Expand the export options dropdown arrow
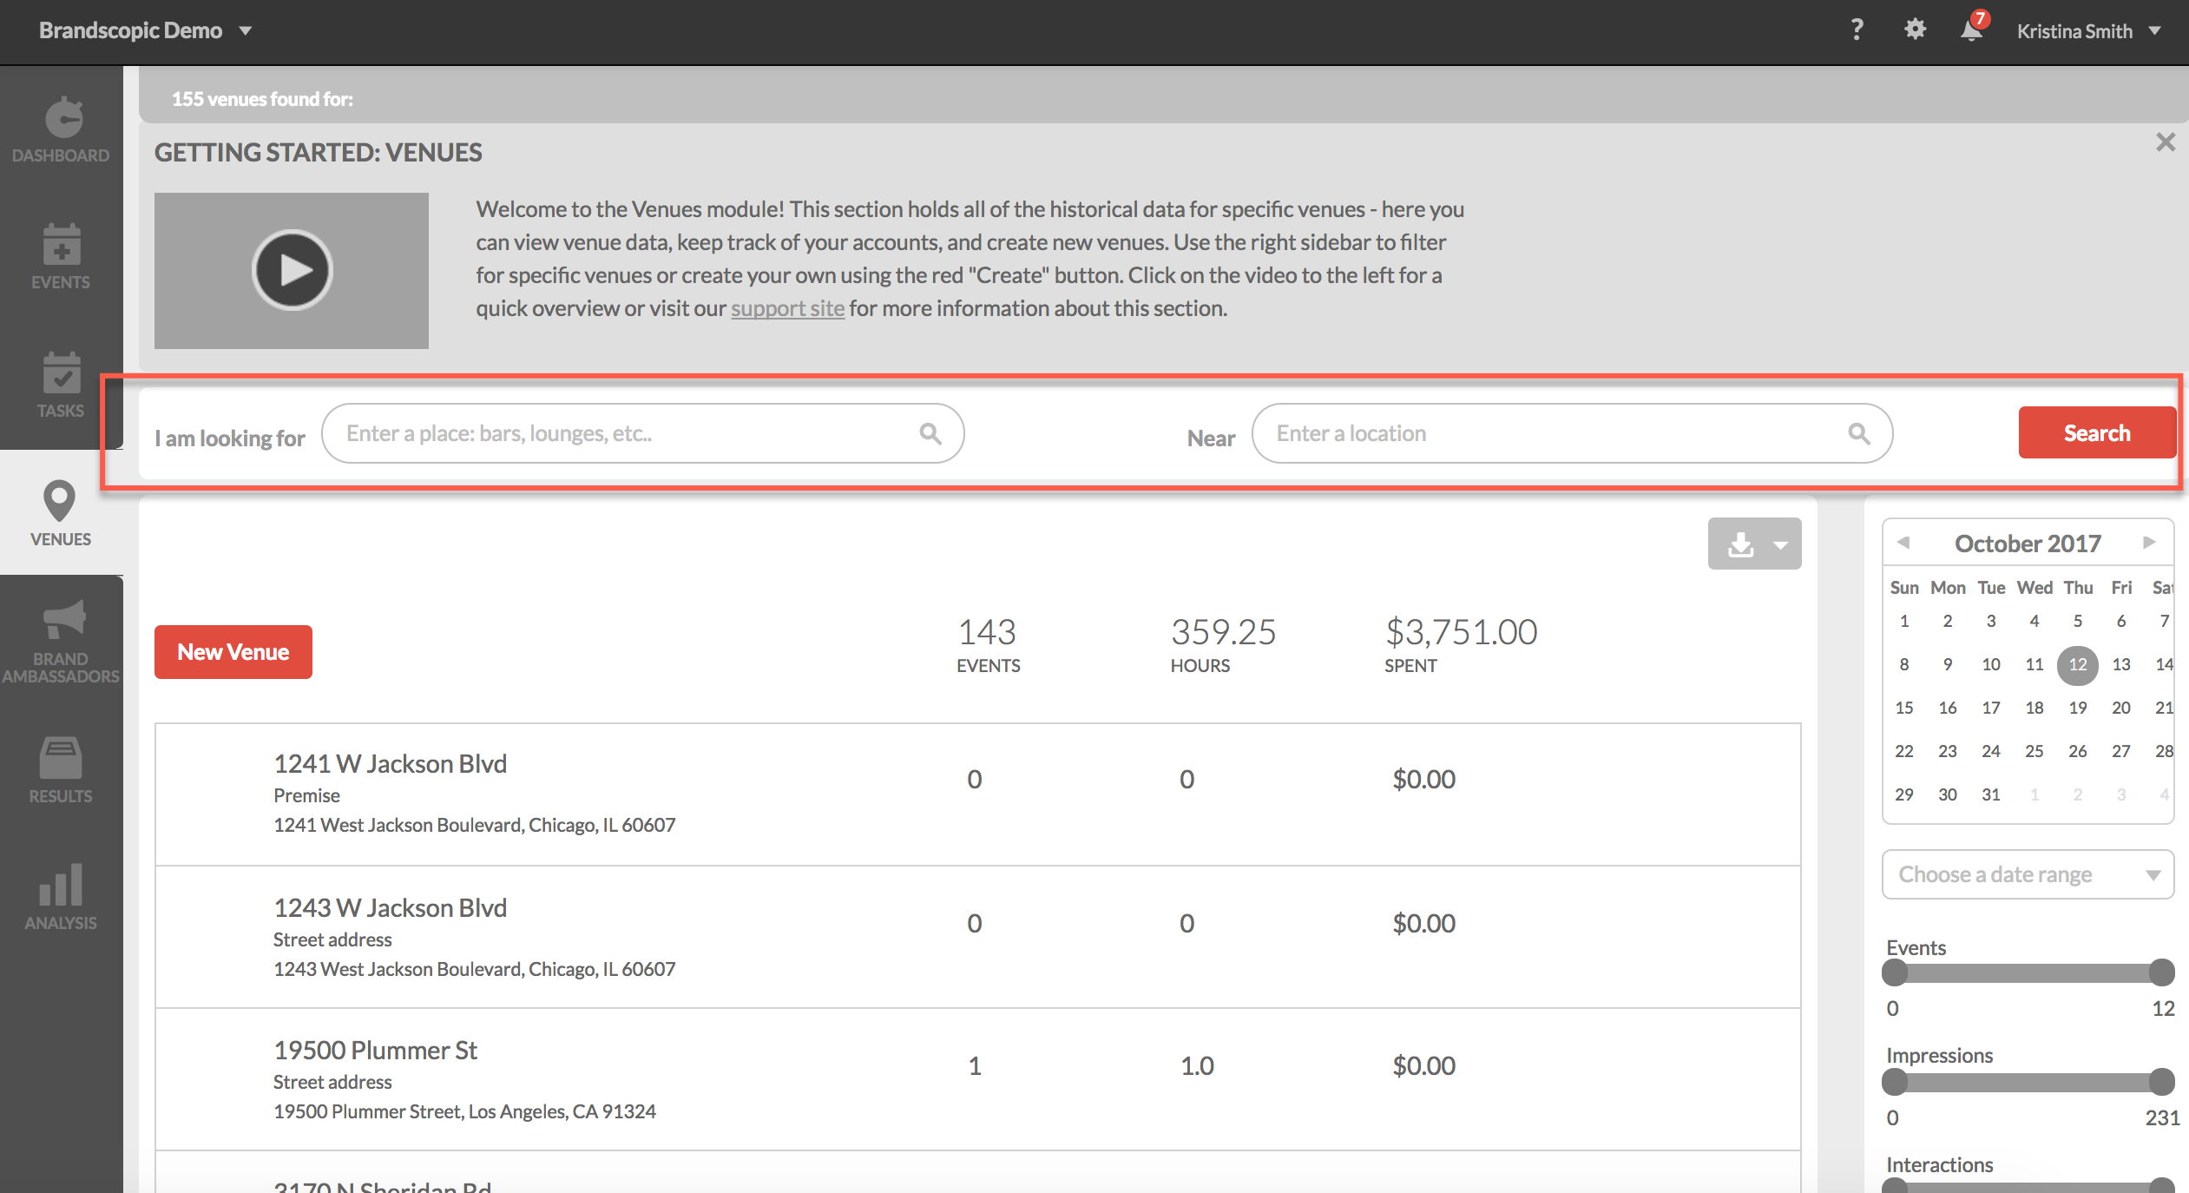The height and width of the screenshot is (1193, 2189). 1781,545
